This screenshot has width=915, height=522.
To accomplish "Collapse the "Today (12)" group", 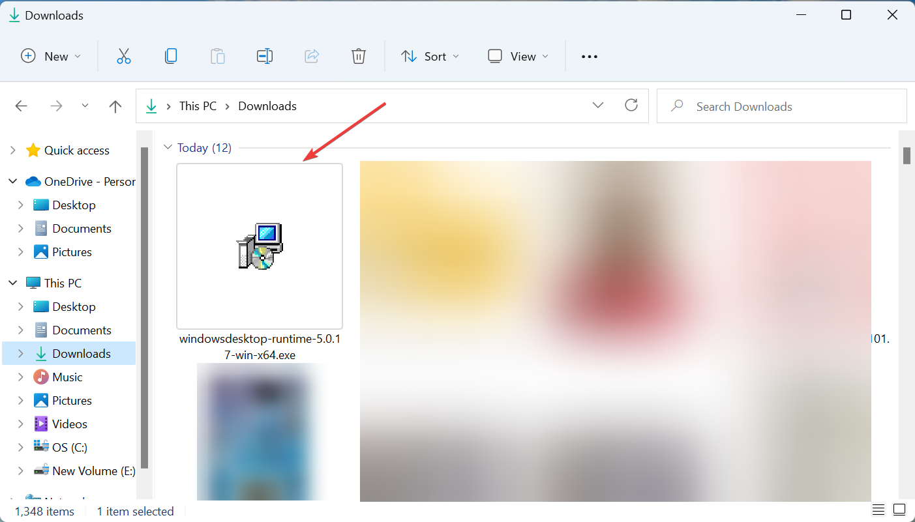I will 168,147.
